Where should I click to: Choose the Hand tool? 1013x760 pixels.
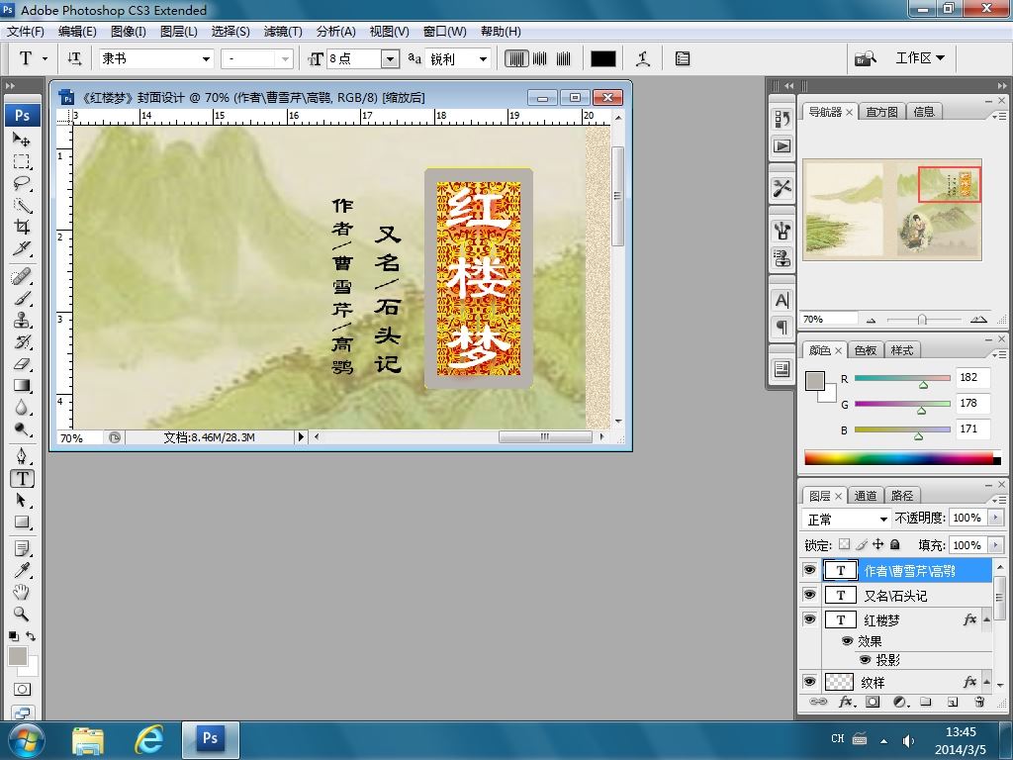pyautogui.click(x=21, y=592)
